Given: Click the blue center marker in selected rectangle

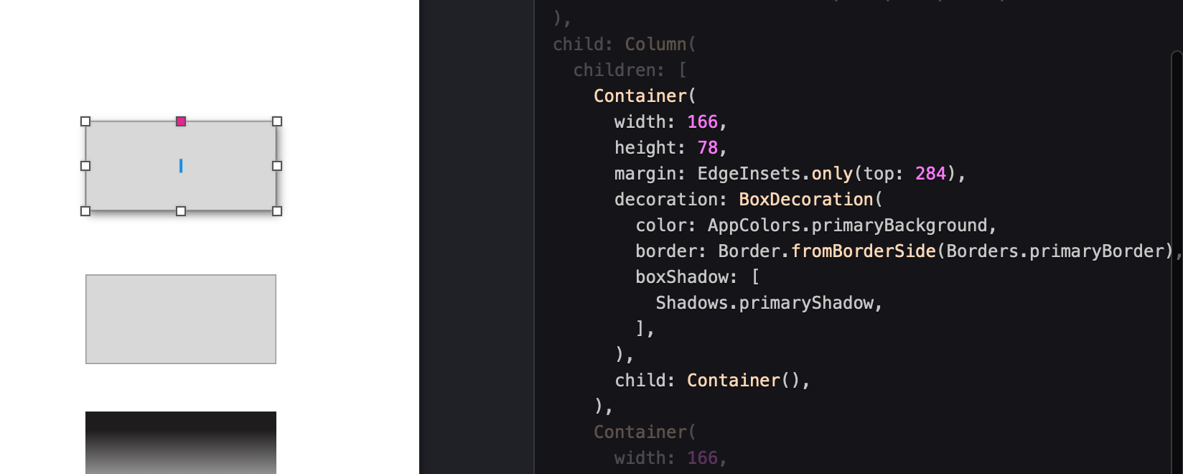Looking at the screenshot, I should [181, 166].
